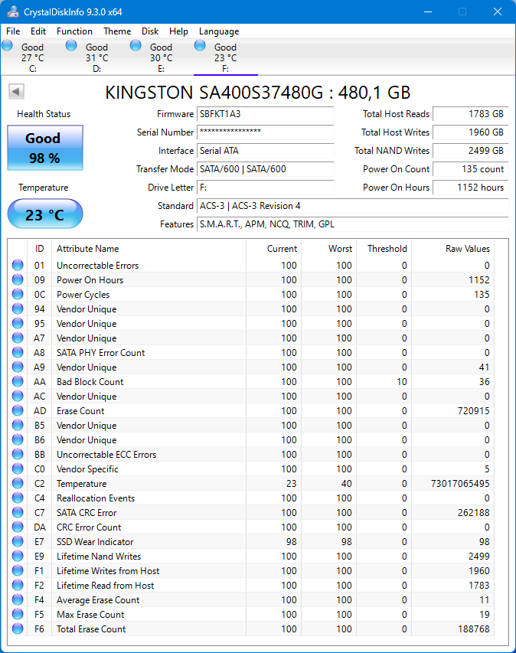Click status icon of SATA CRC Error row

pyautogui.click(x=18, y=513)
